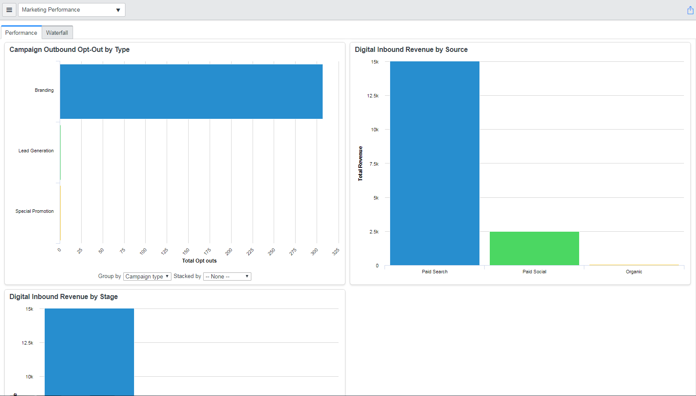Open the hamburger menu icon

9,10
